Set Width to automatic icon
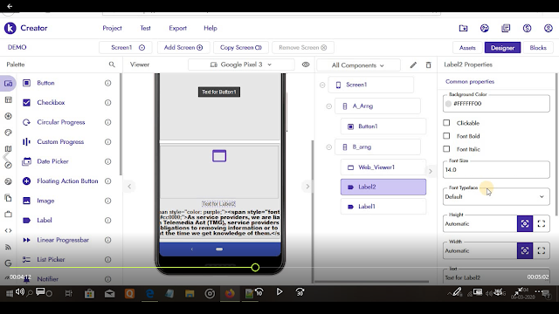 (x=525, y=250)
